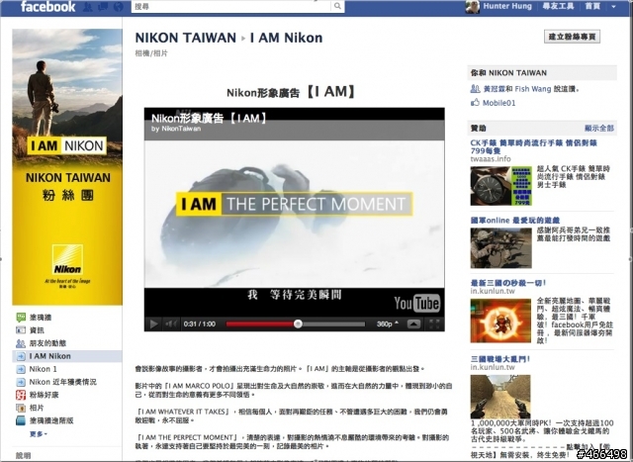Play the YouTube video

tap(153, 323)
